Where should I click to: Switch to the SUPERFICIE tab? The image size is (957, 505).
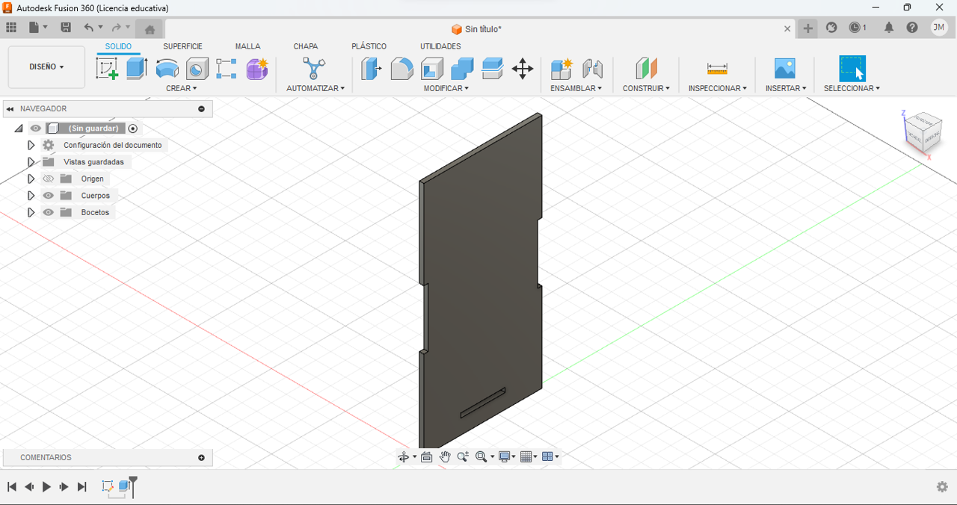(x=183, y=46)
